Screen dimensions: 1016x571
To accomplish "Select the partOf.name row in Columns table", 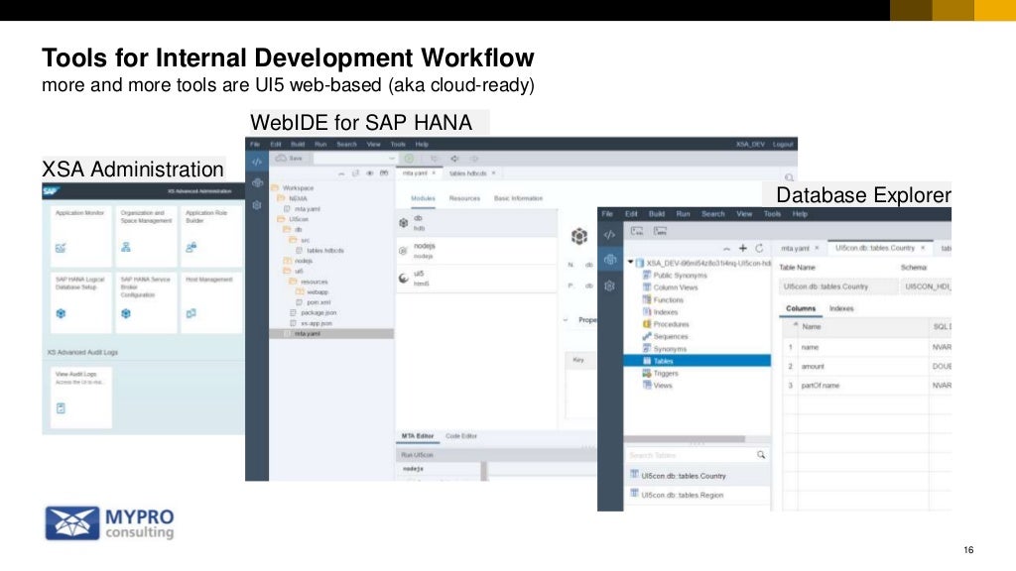I will (867, 386).
